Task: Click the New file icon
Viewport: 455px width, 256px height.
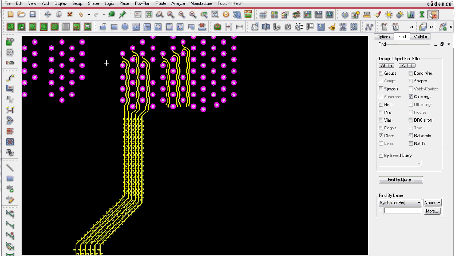Action: coord(11,15)
